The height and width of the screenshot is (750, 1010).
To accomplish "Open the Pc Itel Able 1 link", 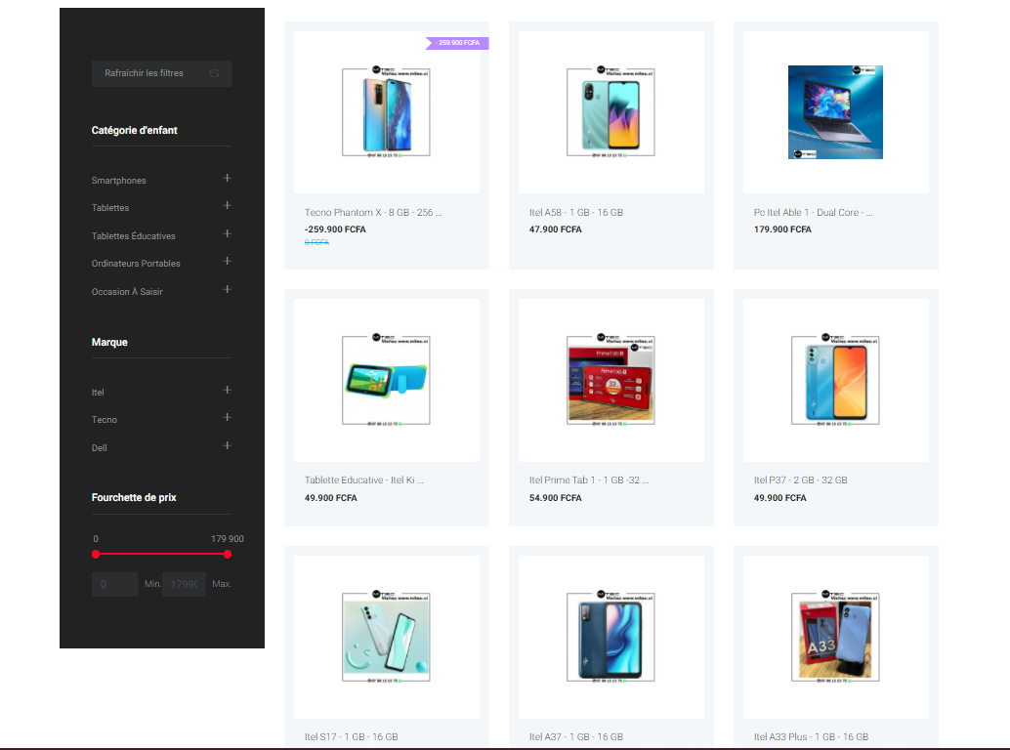I will 814,212.
